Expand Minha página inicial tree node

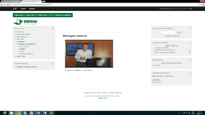coord(15,34)
